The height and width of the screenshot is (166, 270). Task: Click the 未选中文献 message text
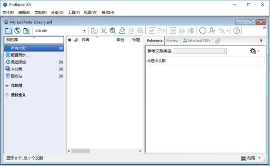click(156, 61)
